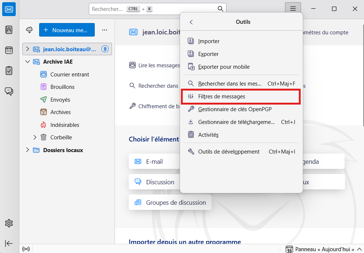Open the Tasks space icon
Viewport: 364px width, 253px height.
point(9,71)
